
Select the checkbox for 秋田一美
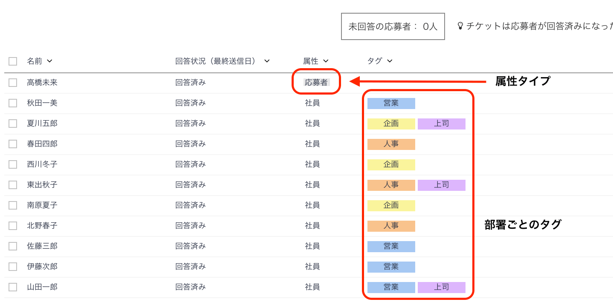click(x=12, y=103)
